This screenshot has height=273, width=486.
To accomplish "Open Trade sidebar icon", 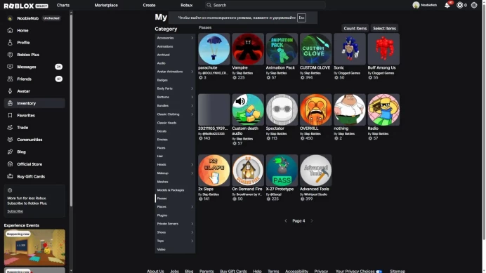I will point(10,127).
